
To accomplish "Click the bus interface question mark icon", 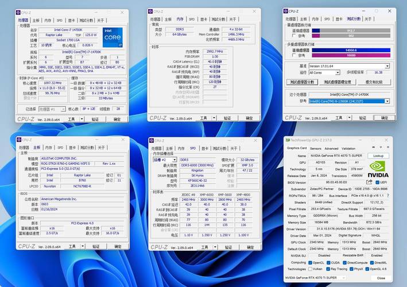I will coord(387,195).
